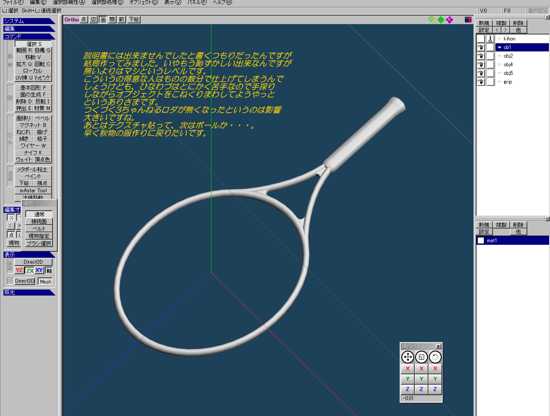Click the green pan view icon
The height and width of the screenshot is (416, 550).
(441, 19)
